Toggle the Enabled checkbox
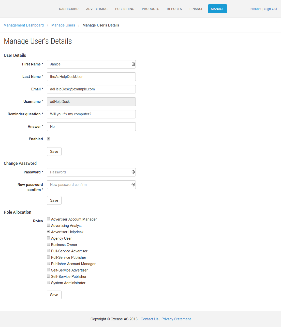The width and height of the screenshot is (281, 327). tap(48, 139)
